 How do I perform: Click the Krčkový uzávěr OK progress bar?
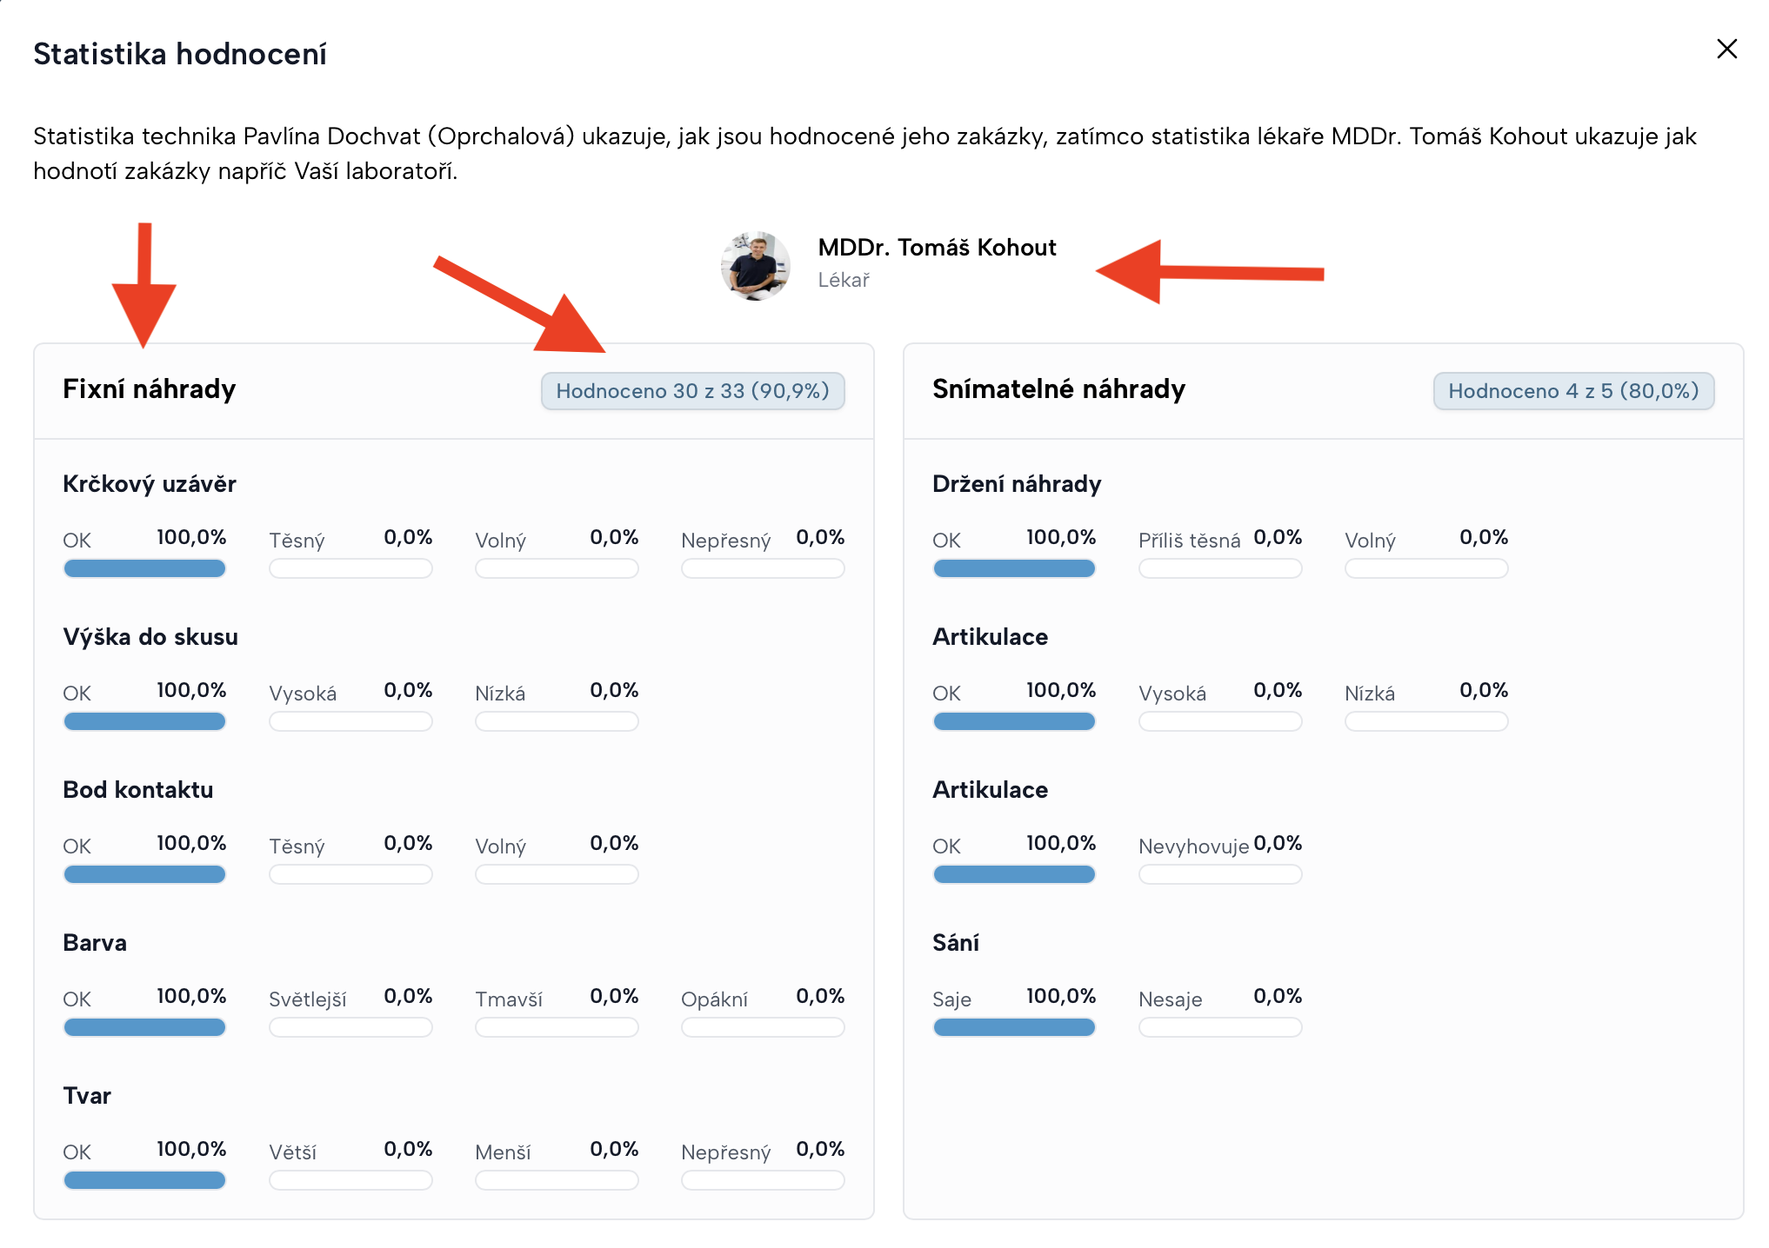(x=144, y=568)
